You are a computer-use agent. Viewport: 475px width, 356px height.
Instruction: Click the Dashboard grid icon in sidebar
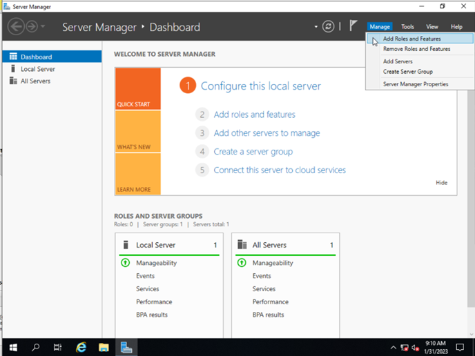(13, 57)
